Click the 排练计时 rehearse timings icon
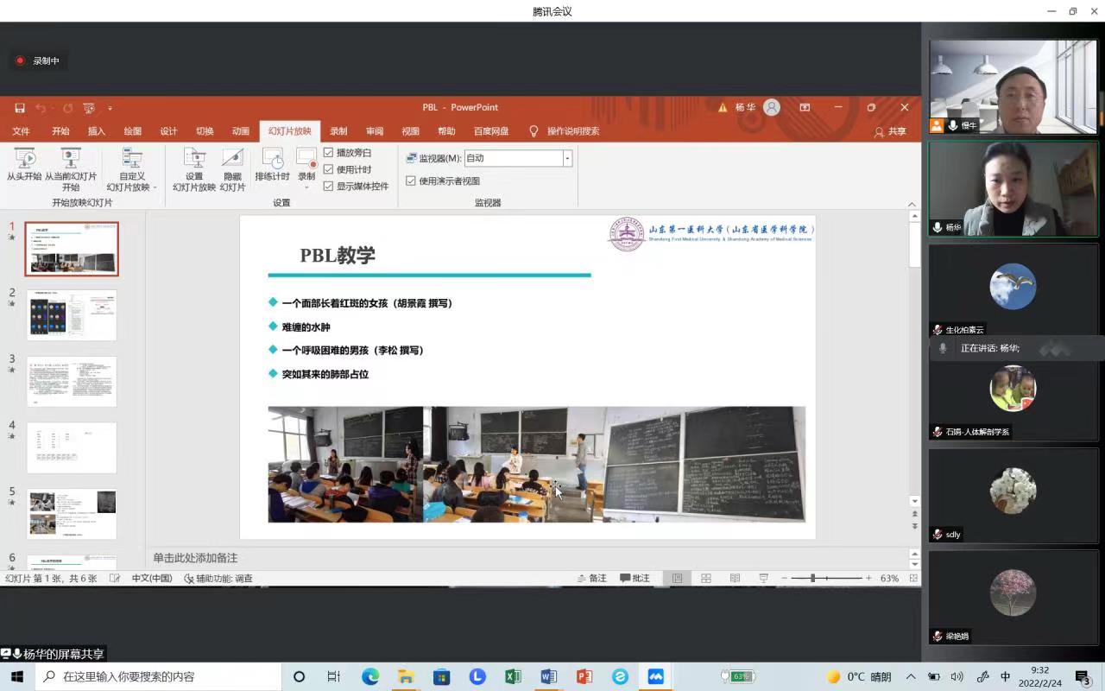Image resolution: width=1105 pixels, height=691 pixels. tap(272, 159)
